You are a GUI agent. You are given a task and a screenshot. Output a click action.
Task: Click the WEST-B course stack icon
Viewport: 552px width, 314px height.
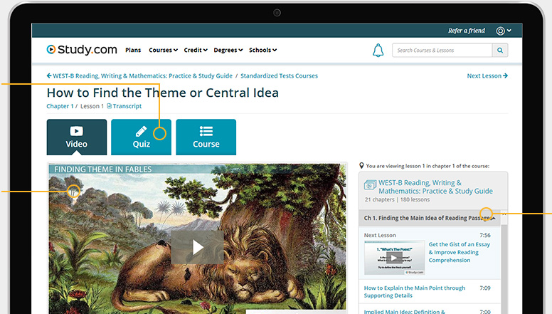[370, 184]
